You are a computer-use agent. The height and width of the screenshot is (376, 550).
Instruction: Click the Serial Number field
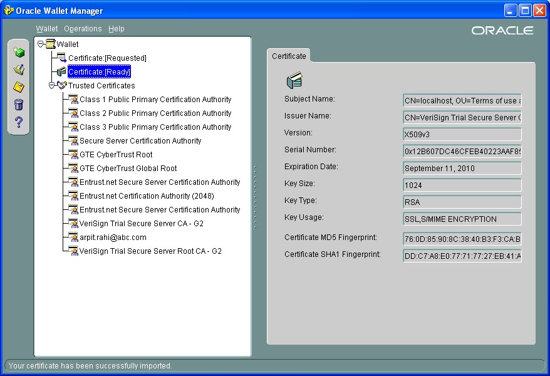tap(462, 151)
